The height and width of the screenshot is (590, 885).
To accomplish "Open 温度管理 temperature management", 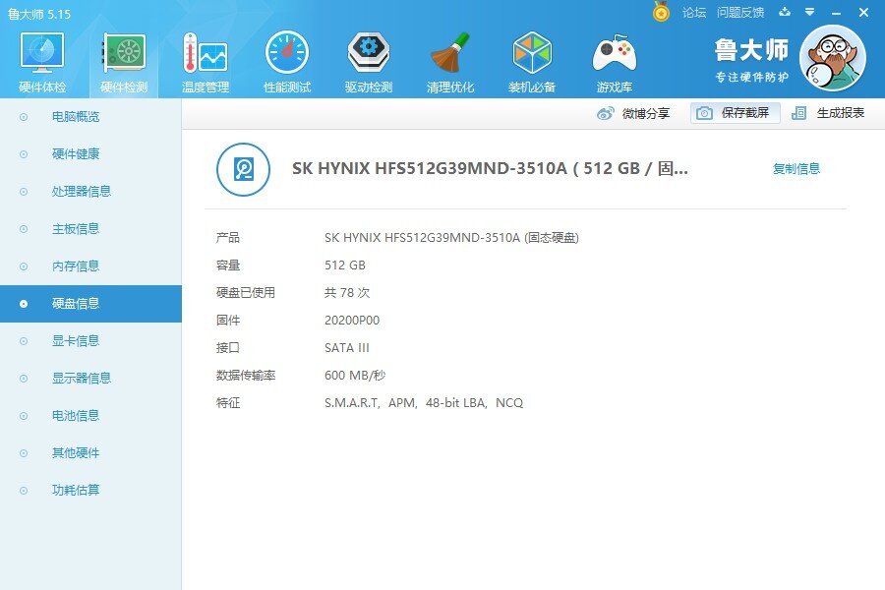I will 206,62.
